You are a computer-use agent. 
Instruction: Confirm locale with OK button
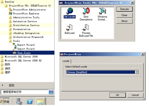point(118,95)
